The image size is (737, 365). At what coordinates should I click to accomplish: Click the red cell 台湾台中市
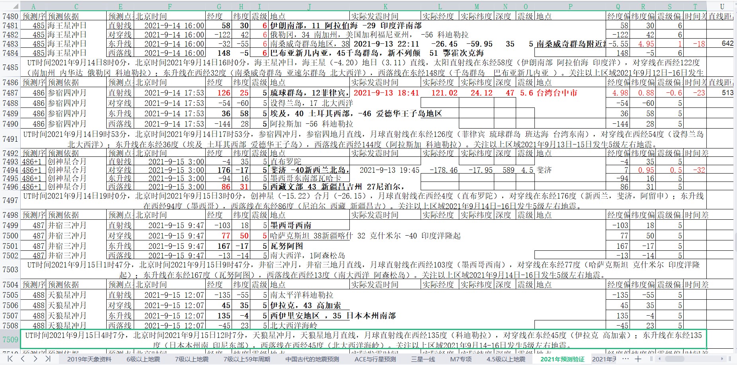coord(570,93)
